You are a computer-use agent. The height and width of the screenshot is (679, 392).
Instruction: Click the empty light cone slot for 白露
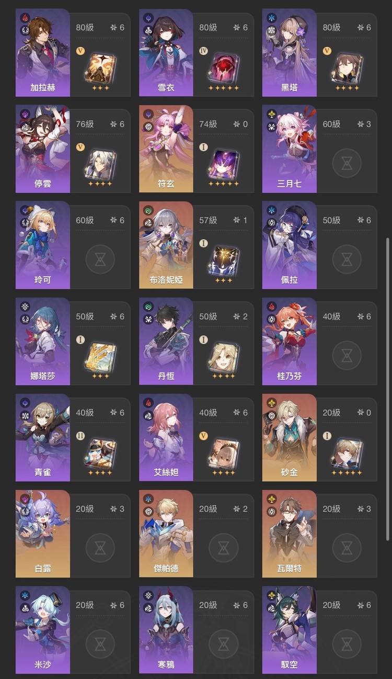pos(100,548)
